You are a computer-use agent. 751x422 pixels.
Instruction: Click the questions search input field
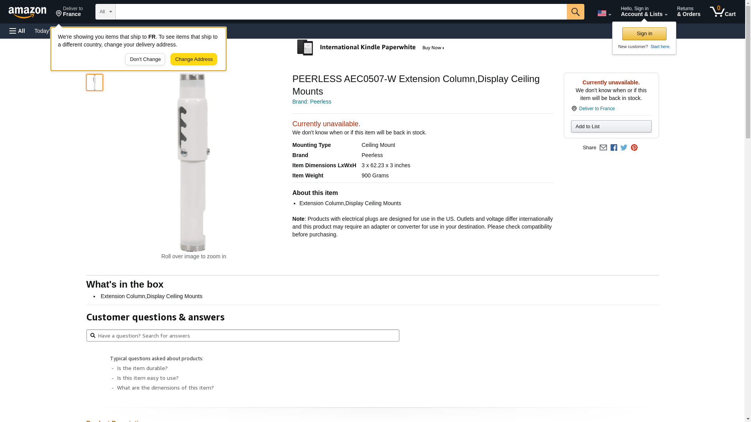click(x=243, y=336)
